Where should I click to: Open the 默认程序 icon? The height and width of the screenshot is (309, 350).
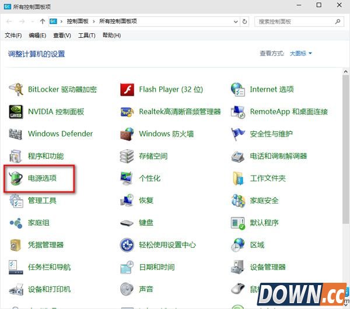coord(238,223)
